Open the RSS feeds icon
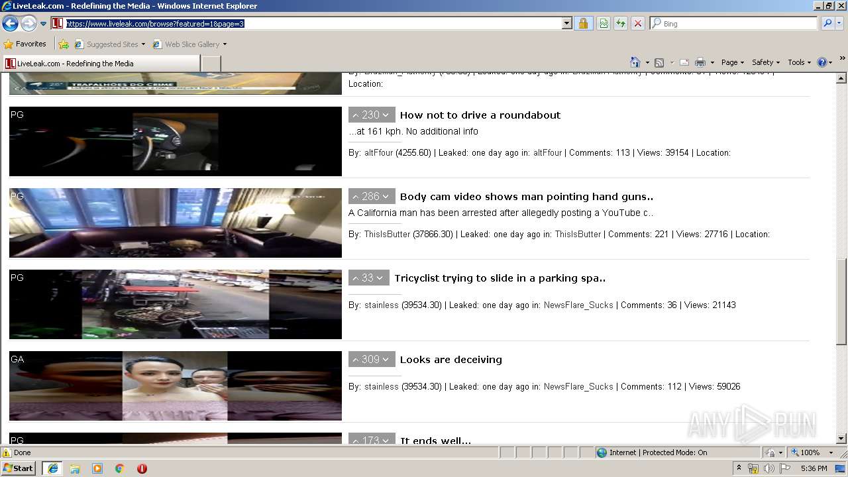This screenshot has width=848, height=477. (659, 62)
